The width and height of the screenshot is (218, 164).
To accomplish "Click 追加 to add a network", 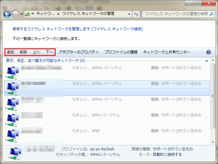I will click(x=11, y=52).
